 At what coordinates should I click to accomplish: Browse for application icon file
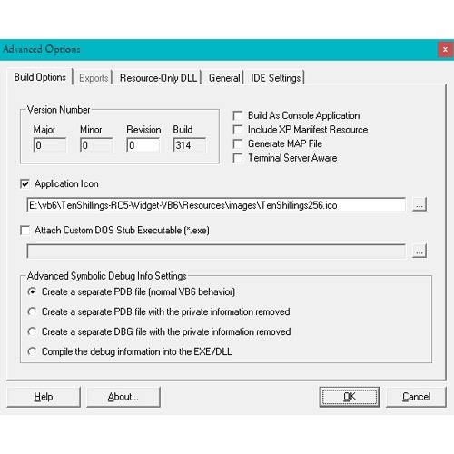pos(419,205)
